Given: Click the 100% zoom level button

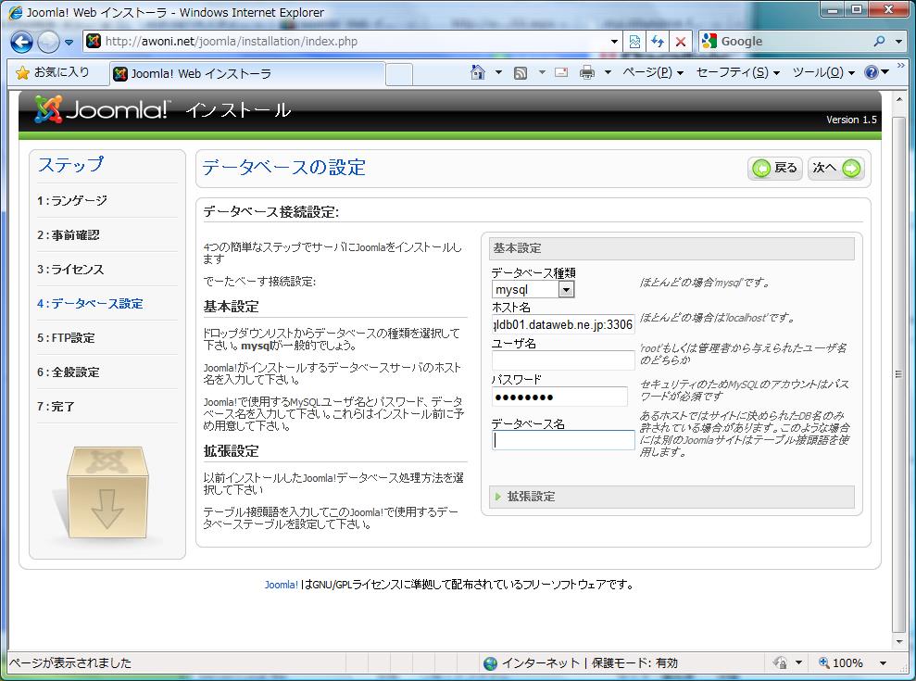Looking at the screenshot, I should click(x=841, y=662).
